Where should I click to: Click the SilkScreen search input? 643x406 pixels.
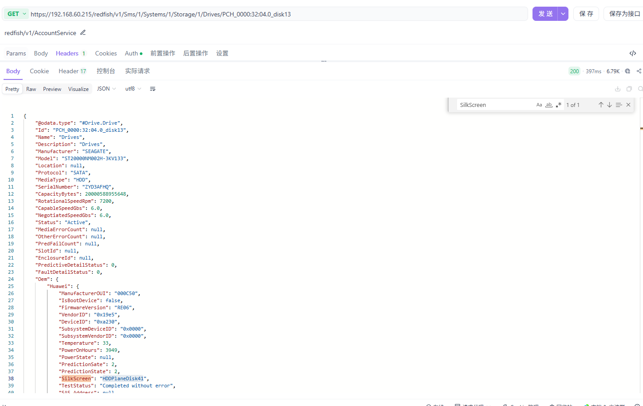pyautogui.click(x=495, y=105)
